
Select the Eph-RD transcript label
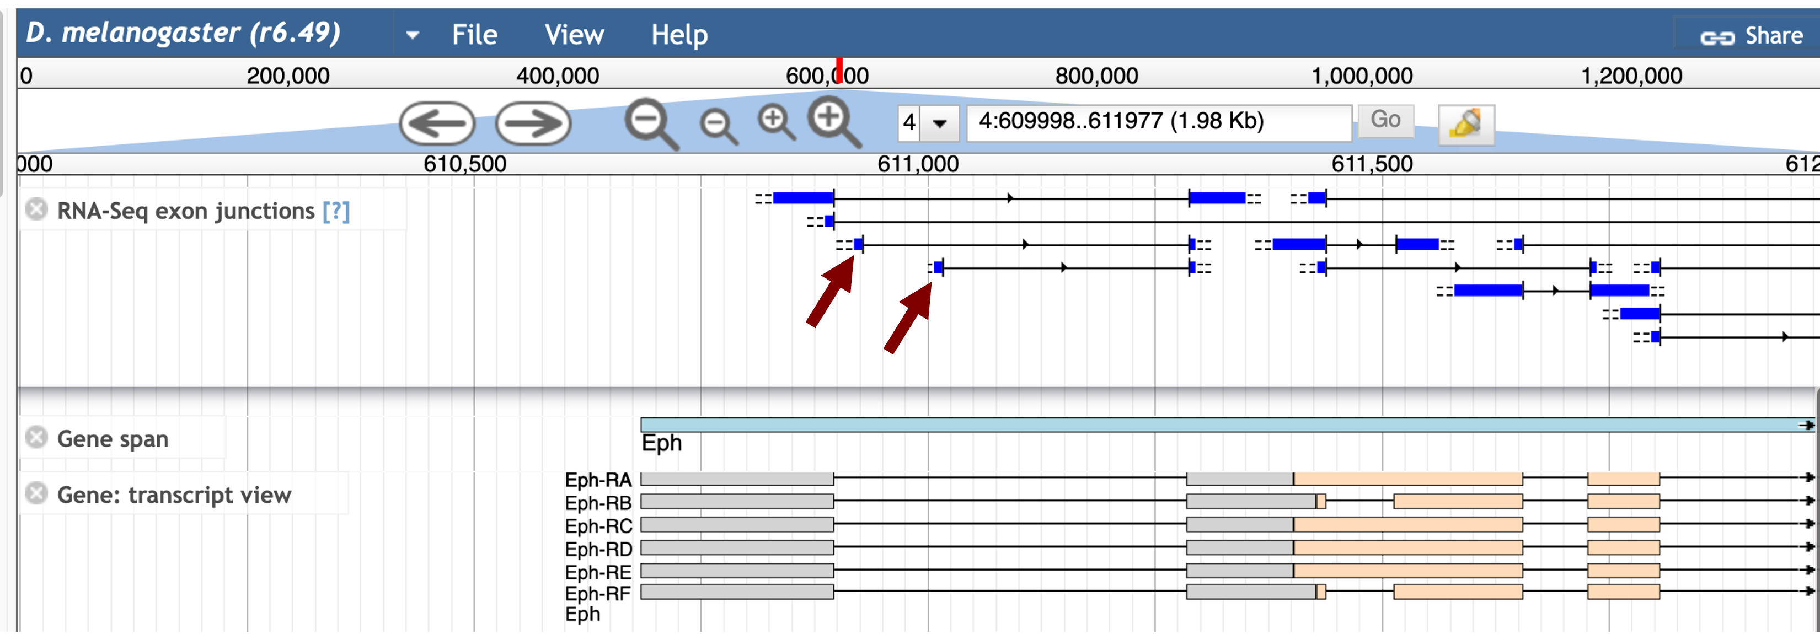(598, 549)
